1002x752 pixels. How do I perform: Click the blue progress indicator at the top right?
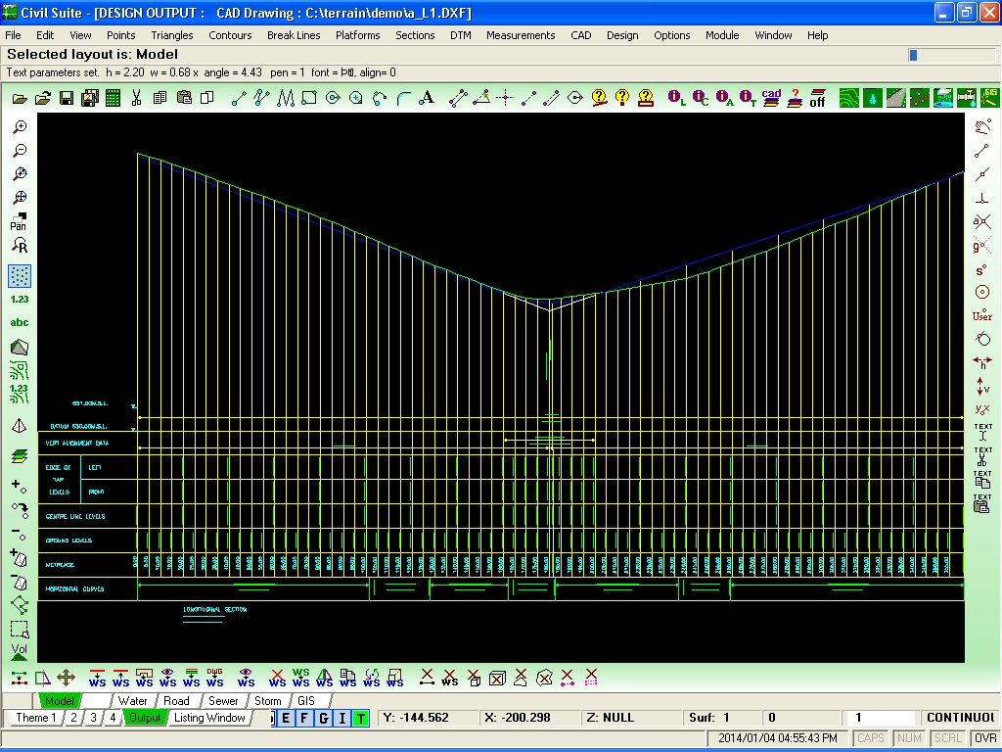pos(914,56)
